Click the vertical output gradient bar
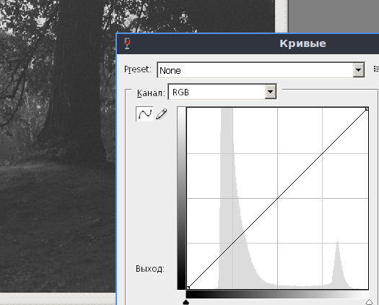This screenshot has height=305, width=379. coord(181,198)
